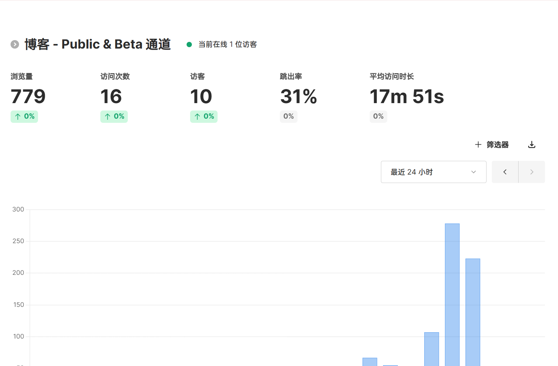This screenshot has width=558, height=366.
Task: Select the 779 浏览量 metric
Action: (x=28, y=96)
